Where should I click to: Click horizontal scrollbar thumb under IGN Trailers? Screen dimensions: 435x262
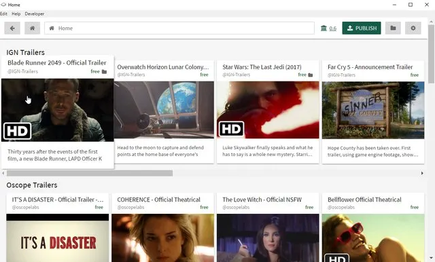point(90,173)
